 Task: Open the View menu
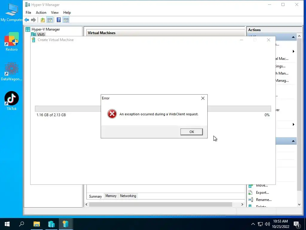55,13
